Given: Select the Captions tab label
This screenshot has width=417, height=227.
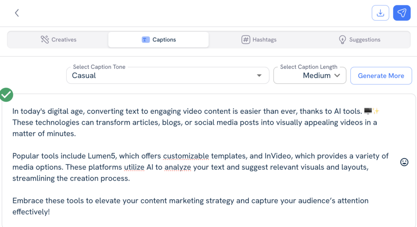Looking at the screenshot, I should point(164,39).
